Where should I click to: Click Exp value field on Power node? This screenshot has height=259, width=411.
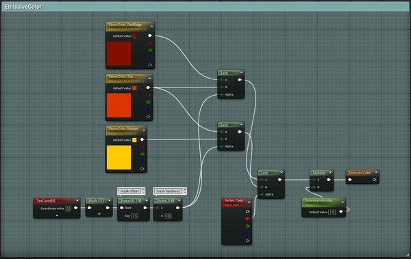(134, 216)
